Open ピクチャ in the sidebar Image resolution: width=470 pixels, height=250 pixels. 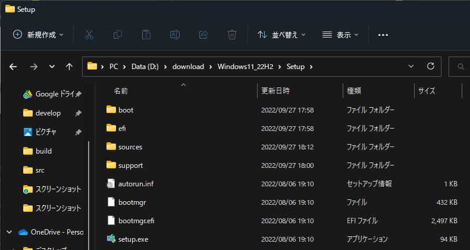click(x=40, y=132)
